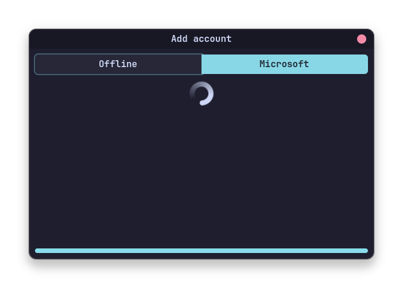Open the Microsoft sign-in pane
This screenshot has height=288, width=403.
coord(285,64)
